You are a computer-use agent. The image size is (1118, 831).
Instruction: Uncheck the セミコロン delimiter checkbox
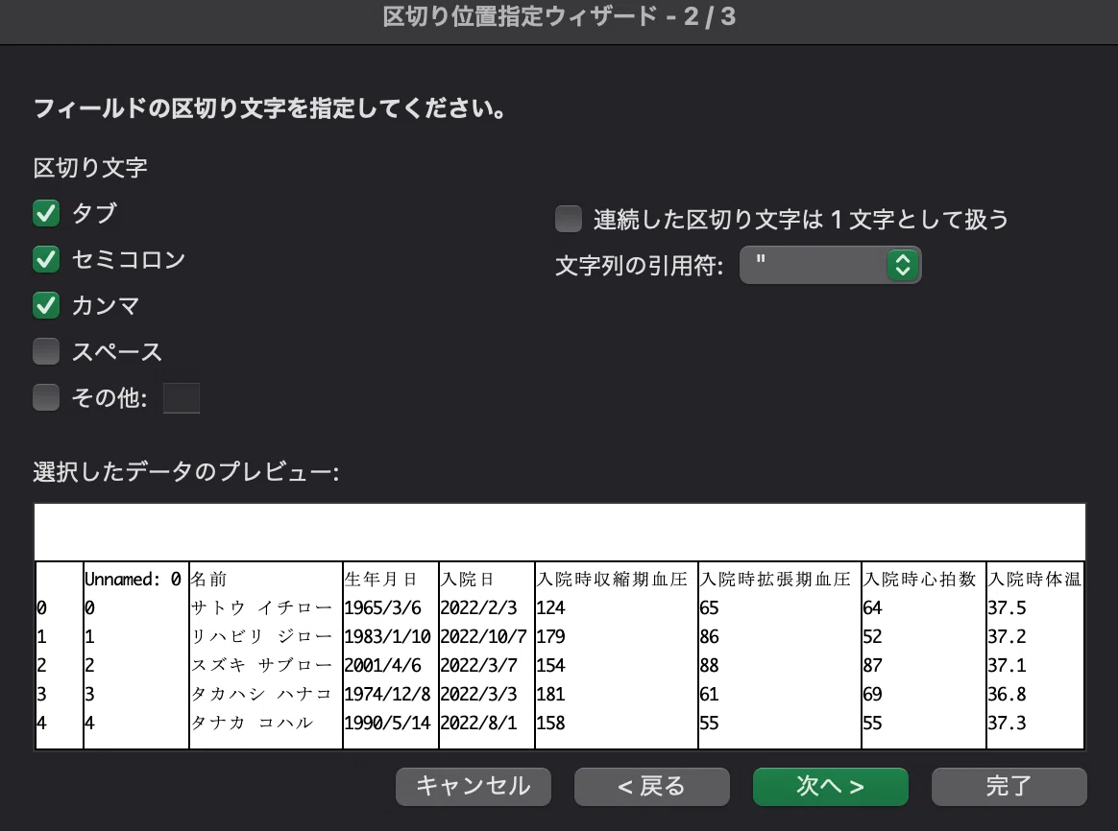(46, 259)
